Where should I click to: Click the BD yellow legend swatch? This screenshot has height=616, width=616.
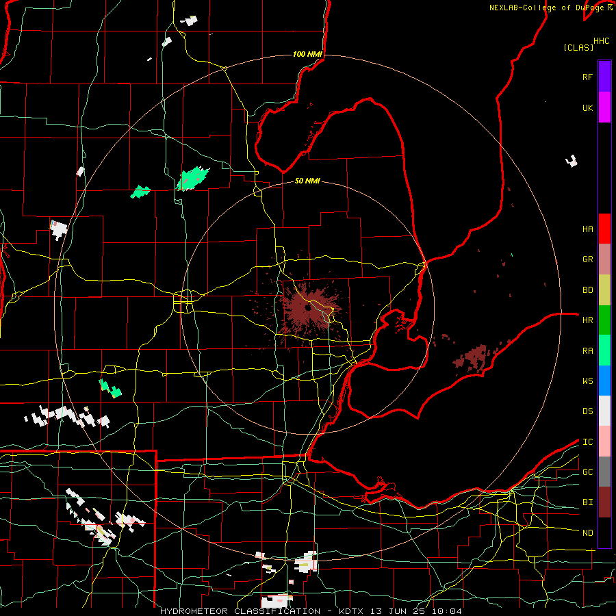click(x=604, y=290)
